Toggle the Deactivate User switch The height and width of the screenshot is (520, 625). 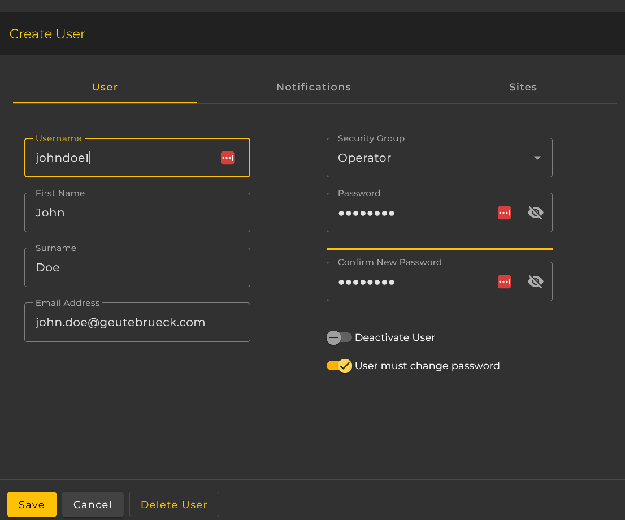[x=339, y=337]
